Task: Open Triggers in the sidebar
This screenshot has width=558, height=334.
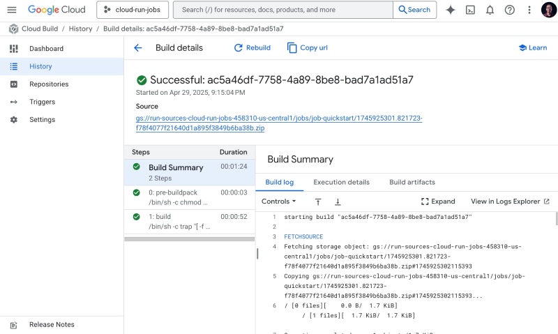Action: pos(62,102)
